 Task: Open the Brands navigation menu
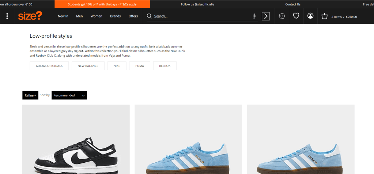tap(115, 16)
